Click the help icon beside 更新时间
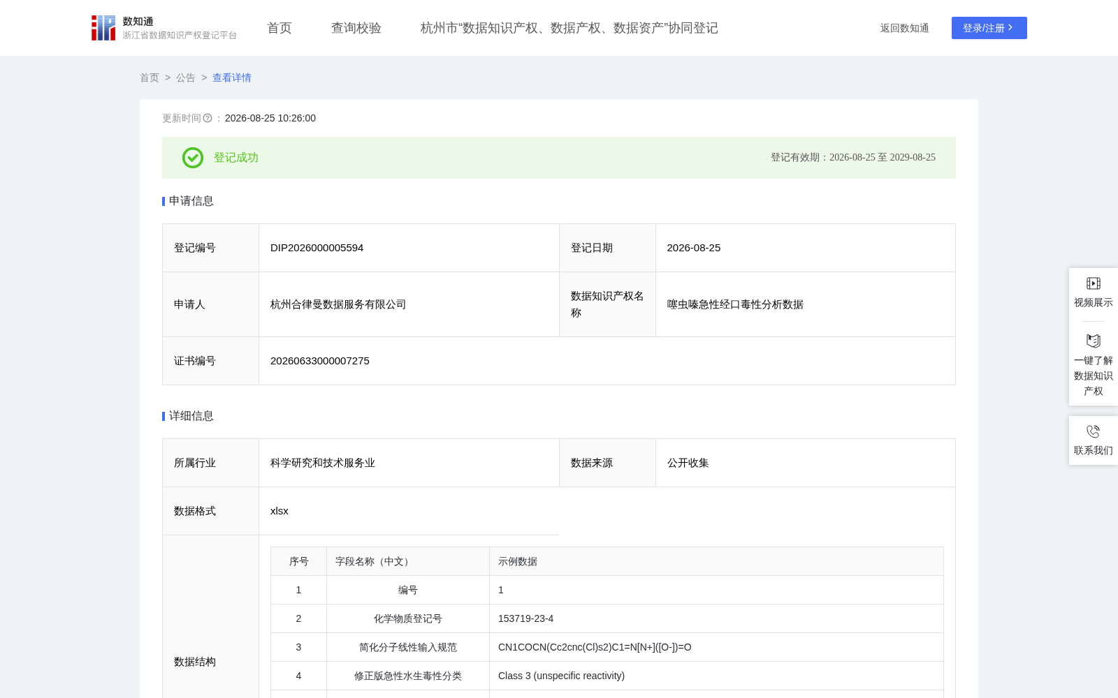 click(208, 119)
